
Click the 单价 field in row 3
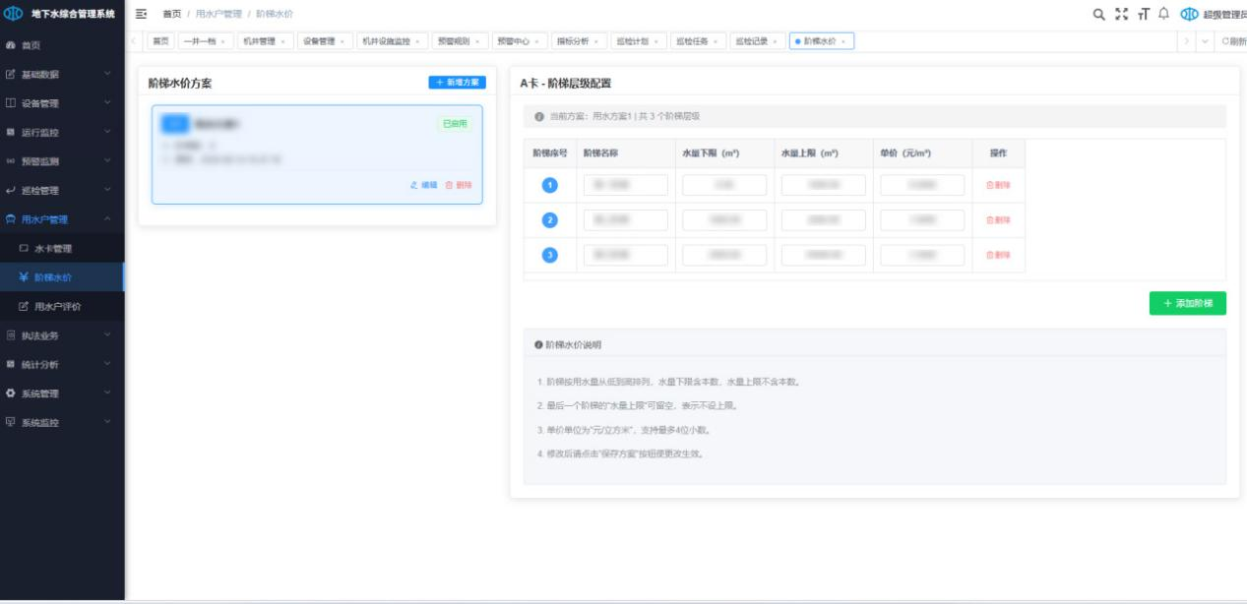(922, 255)
